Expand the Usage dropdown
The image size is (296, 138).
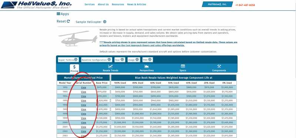click(134, 60)
